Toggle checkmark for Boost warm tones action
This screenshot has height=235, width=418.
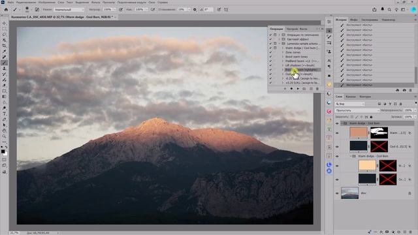[270, 57]
